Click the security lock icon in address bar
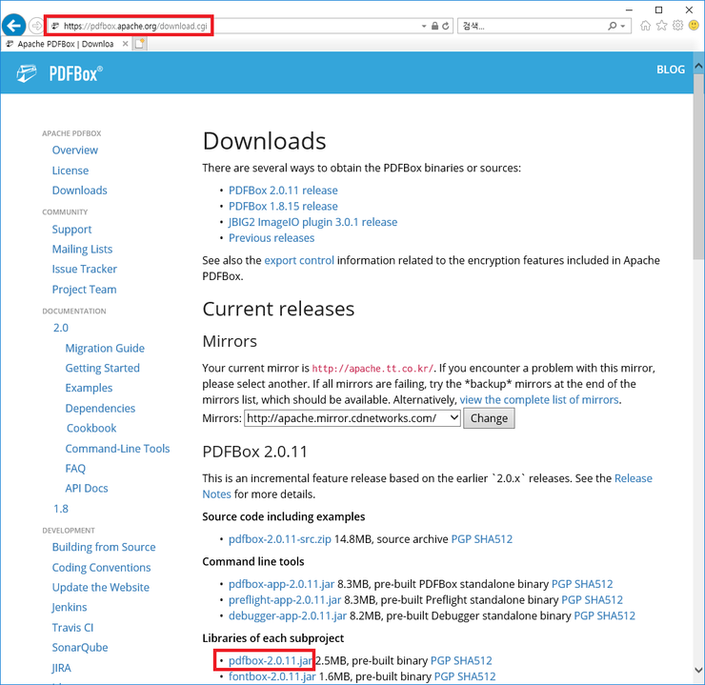This screenshot has width=705, height=685. click(433, 26)
